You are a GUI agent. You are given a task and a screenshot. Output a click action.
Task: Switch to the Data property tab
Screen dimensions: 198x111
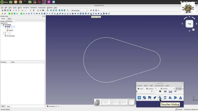coord(8,106)
